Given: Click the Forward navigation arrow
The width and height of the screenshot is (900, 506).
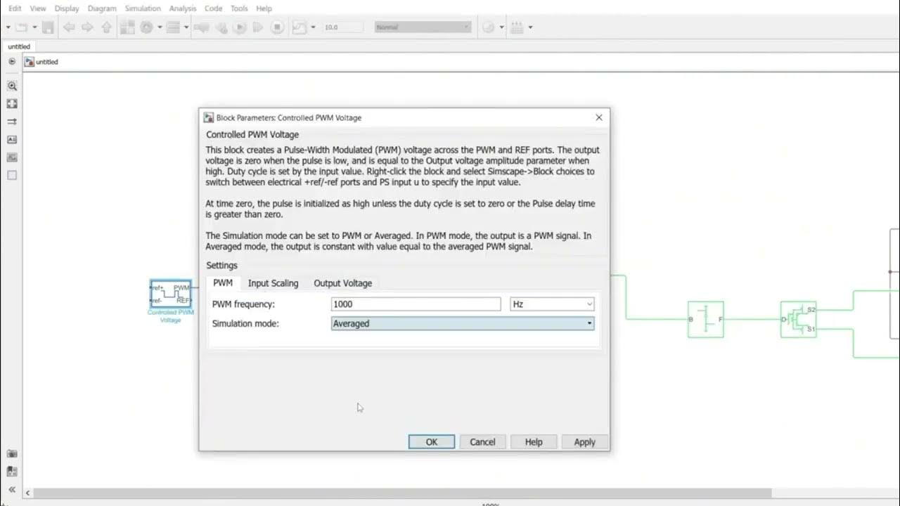Looking at the screenshot, I should click(87, 27).
